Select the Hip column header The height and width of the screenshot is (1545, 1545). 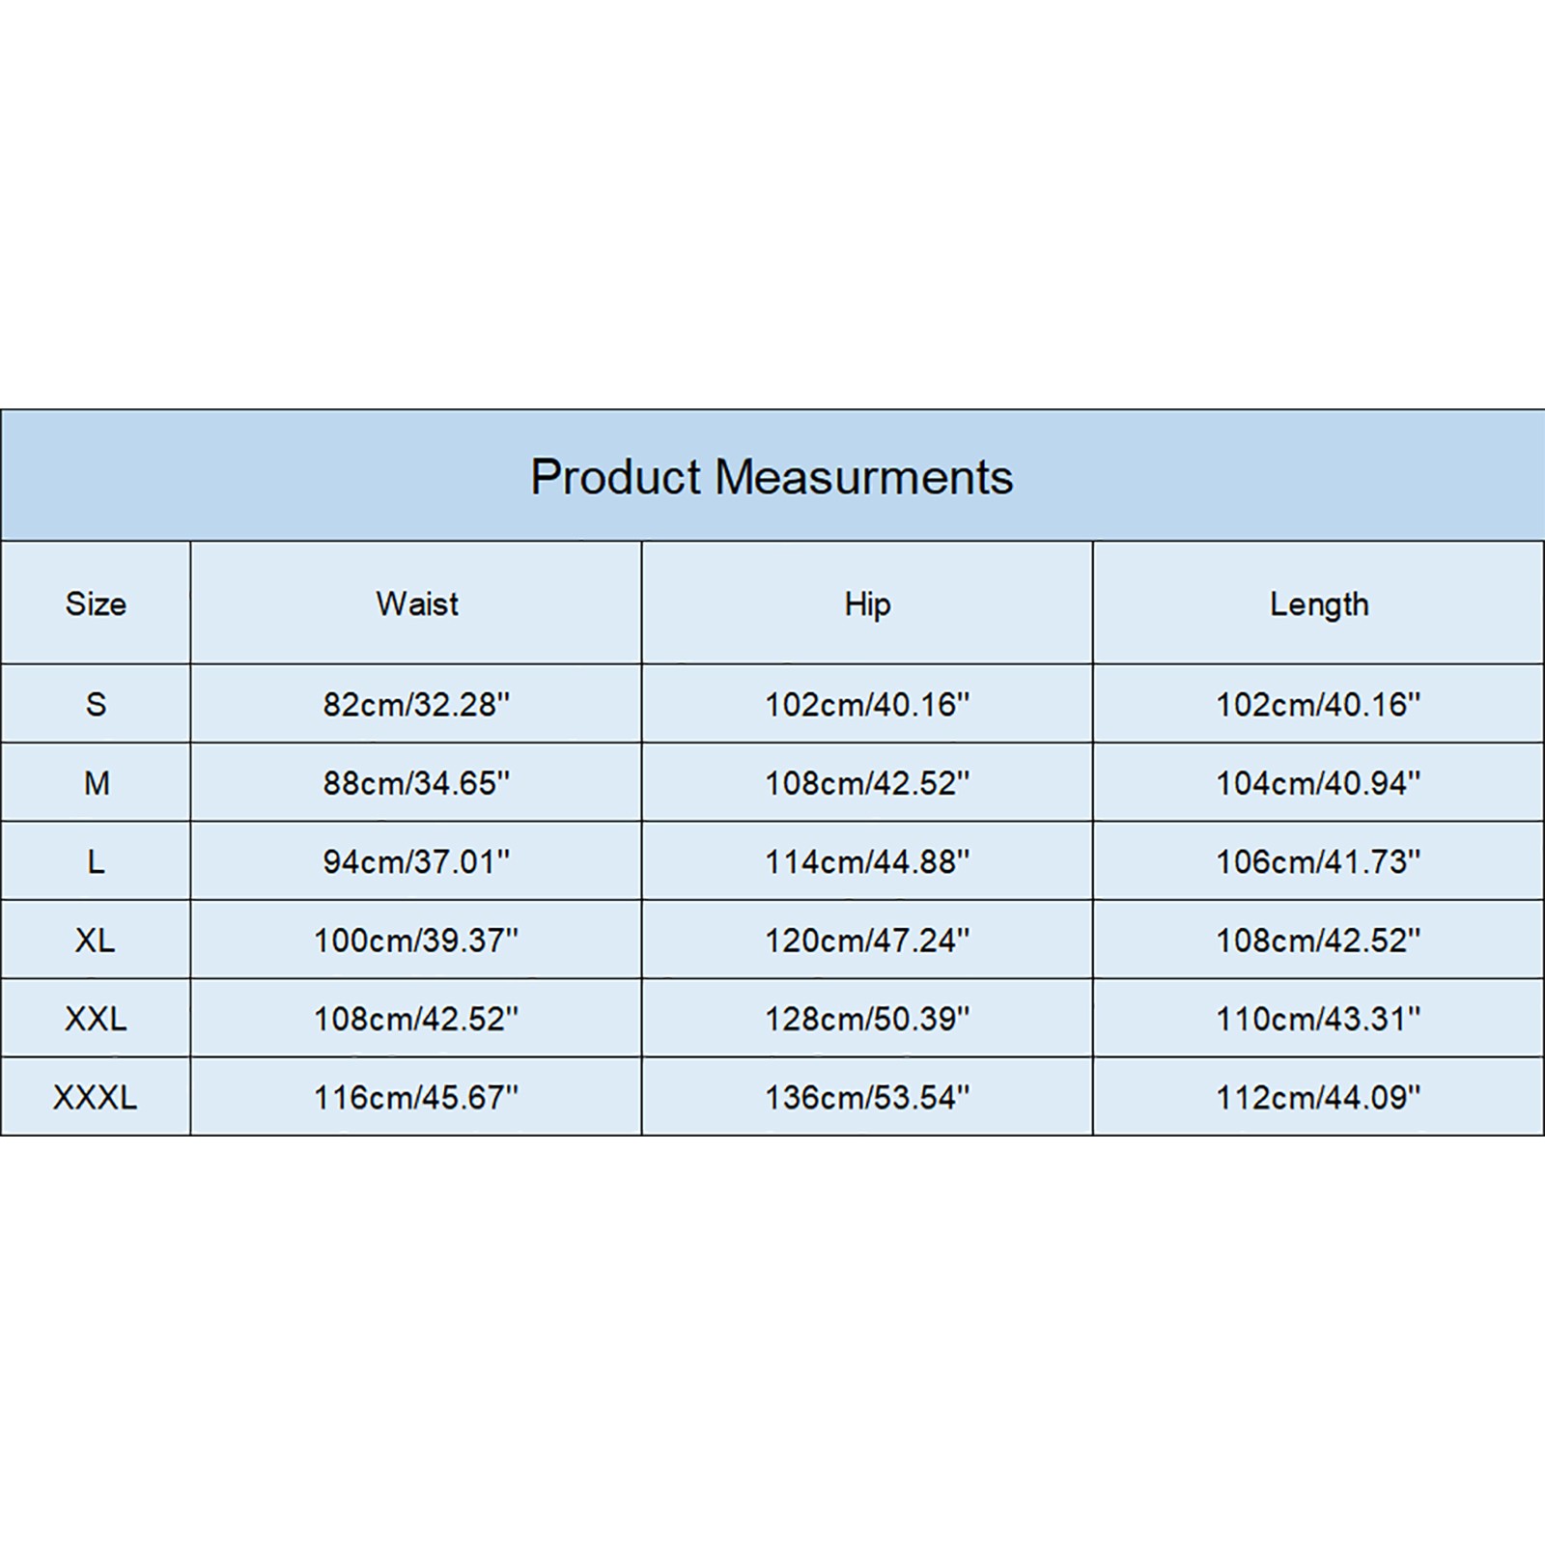867,604
